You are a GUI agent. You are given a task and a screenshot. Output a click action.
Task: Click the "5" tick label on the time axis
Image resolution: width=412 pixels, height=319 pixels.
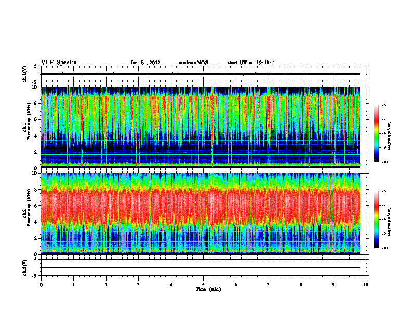coord(203,285)
